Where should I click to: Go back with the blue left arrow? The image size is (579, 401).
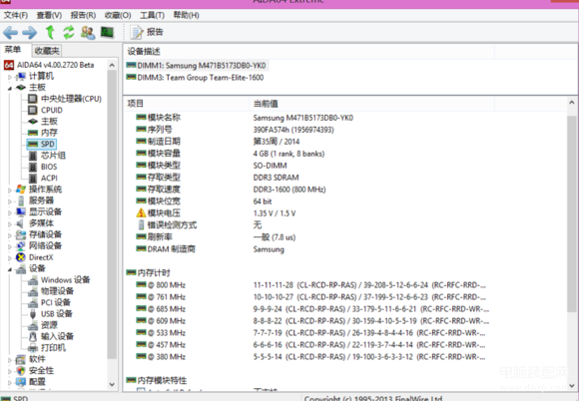pyautogui.click(x=10, y=33)
